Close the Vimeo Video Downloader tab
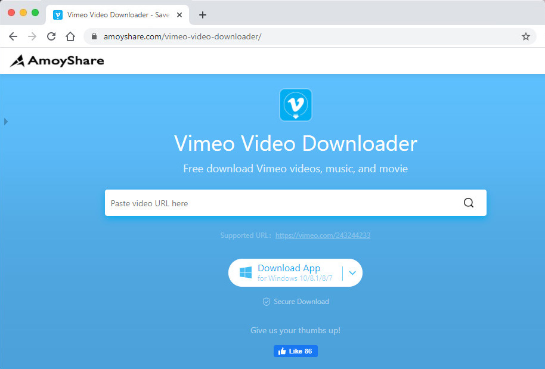Viewport: 545px width, 369px height. (179, 15)
